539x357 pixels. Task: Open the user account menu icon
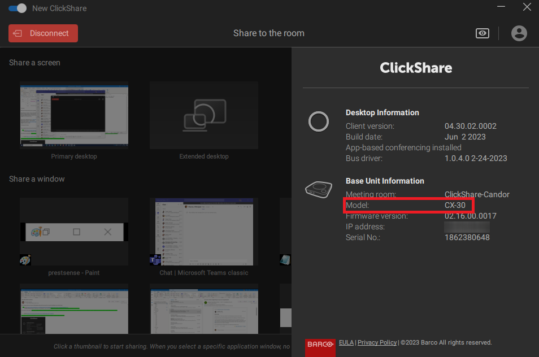(519, 33)
